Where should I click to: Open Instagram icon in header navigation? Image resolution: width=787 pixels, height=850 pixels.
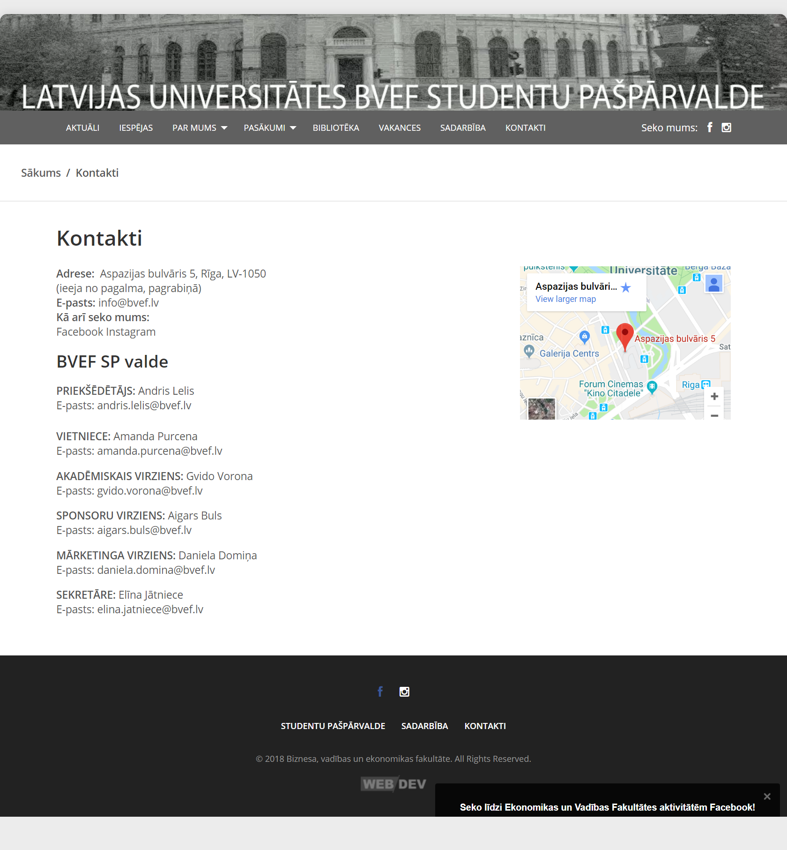click(726, 128)
